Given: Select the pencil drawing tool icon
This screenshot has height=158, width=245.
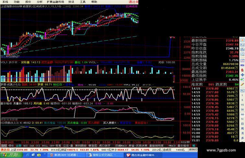Looking at the screenshot, I should coord(242,84).
